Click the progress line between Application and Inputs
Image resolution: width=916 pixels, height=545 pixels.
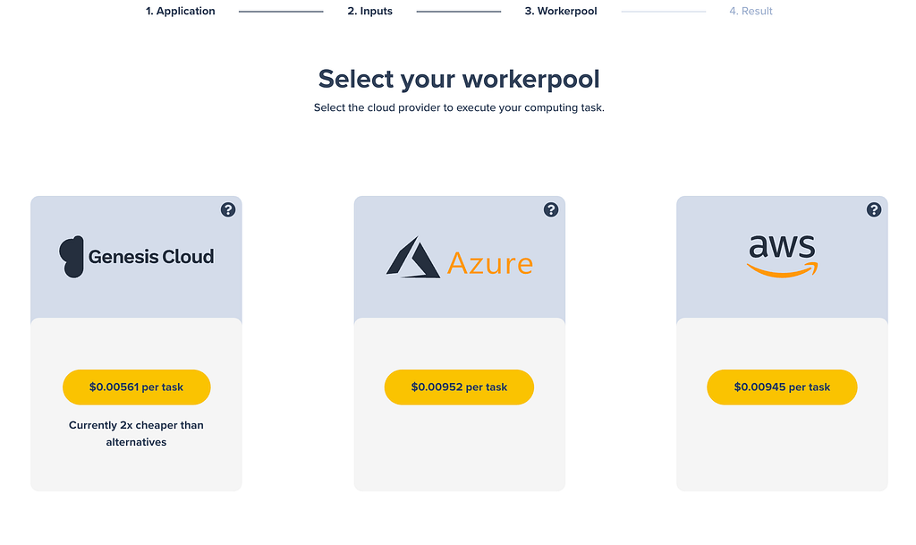pos(281,12)
